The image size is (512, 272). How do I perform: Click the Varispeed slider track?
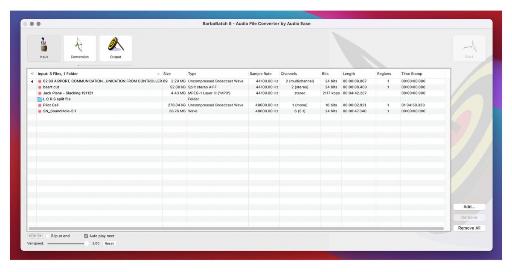[66, 243]
